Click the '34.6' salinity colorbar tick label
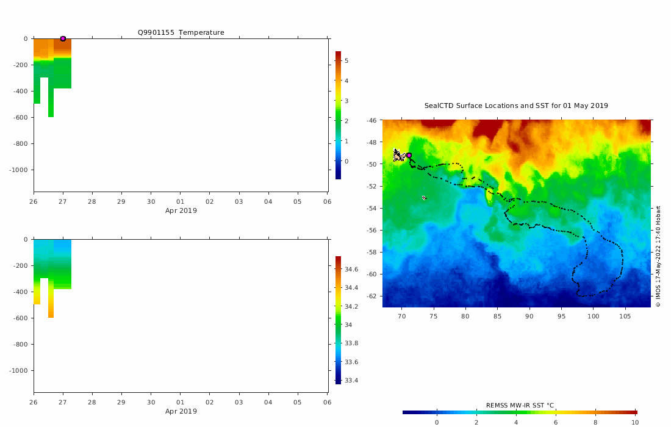Image resolution: width=671 pixels, height=427 pixels. 351,269
